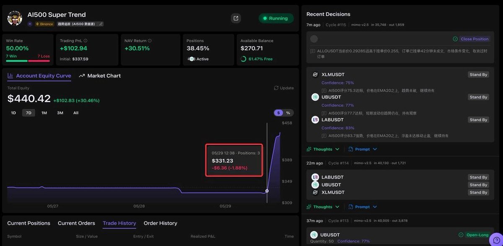Viewport: 503px width, 246px height.
Task: Click the Market Chart trend-line icon
Action: click(x=82, y=76)
